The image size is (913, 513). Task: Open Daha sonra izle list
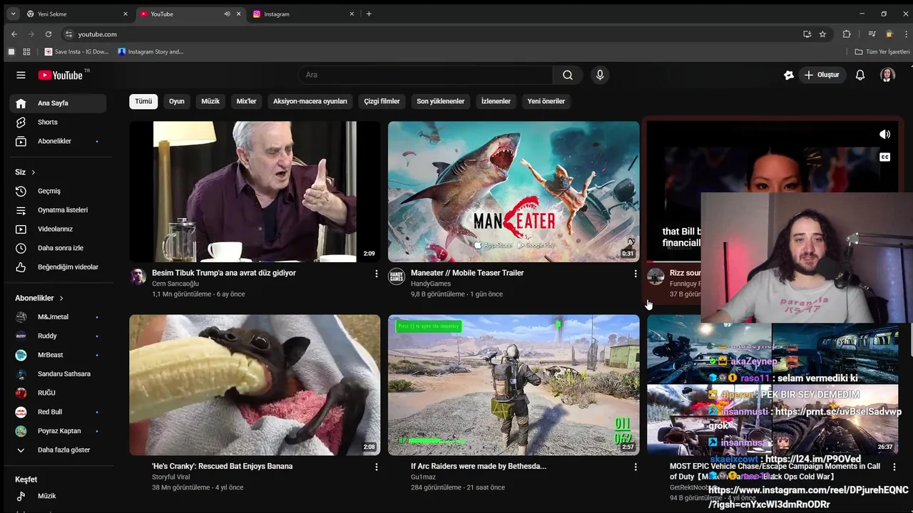click(x=58, y=248)
